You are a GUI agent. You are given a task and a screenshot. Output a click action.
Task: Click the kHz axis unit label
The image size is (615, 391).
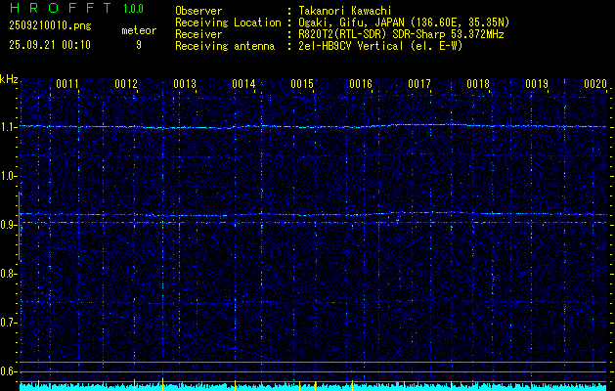[x=9, y=79]
